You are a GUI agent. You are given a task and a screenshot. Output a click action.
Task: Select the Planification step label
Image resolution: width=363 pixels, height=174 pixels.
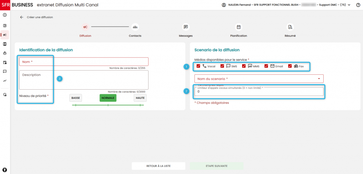(x=239, y=36)
